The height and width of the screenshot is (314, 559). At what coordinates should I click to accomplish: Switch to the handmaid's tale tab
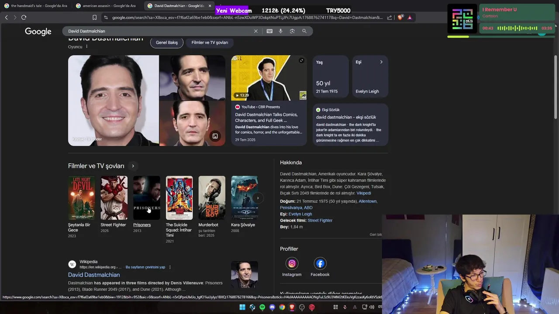pyautogui.click(x=35, y=6)
